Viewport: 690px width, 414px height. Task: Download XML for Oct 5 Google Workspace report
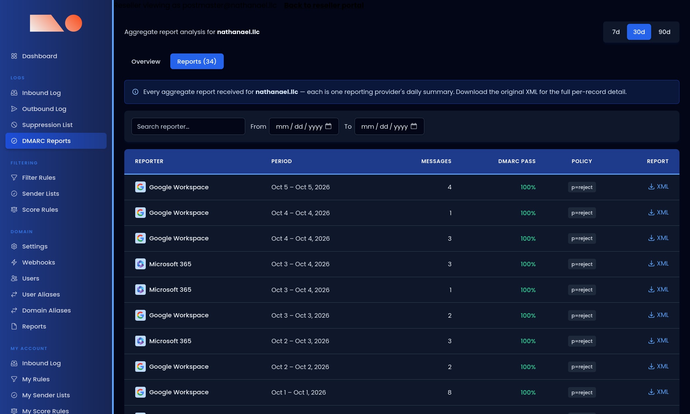pyautogui.click(x=658, y=187)
